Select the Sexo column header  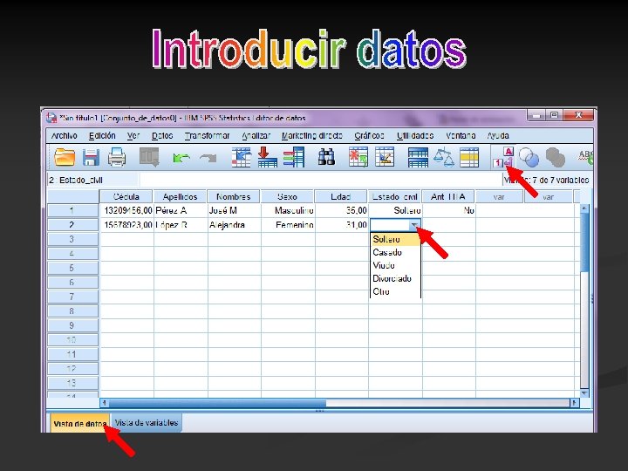pos(287,196)
